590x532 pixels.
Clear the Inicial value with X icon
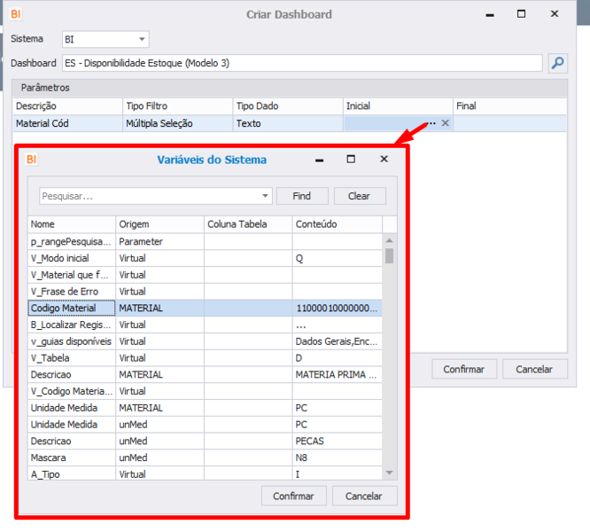(x=445, y=123)
